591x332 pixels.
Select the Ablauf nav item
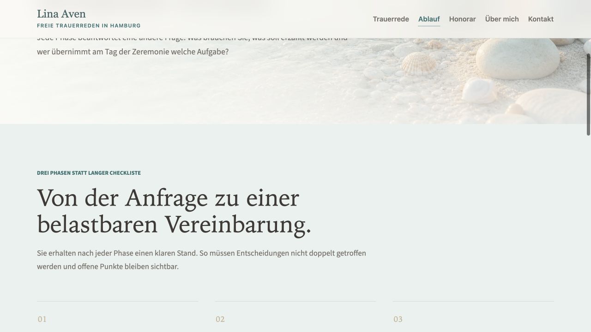429,19
